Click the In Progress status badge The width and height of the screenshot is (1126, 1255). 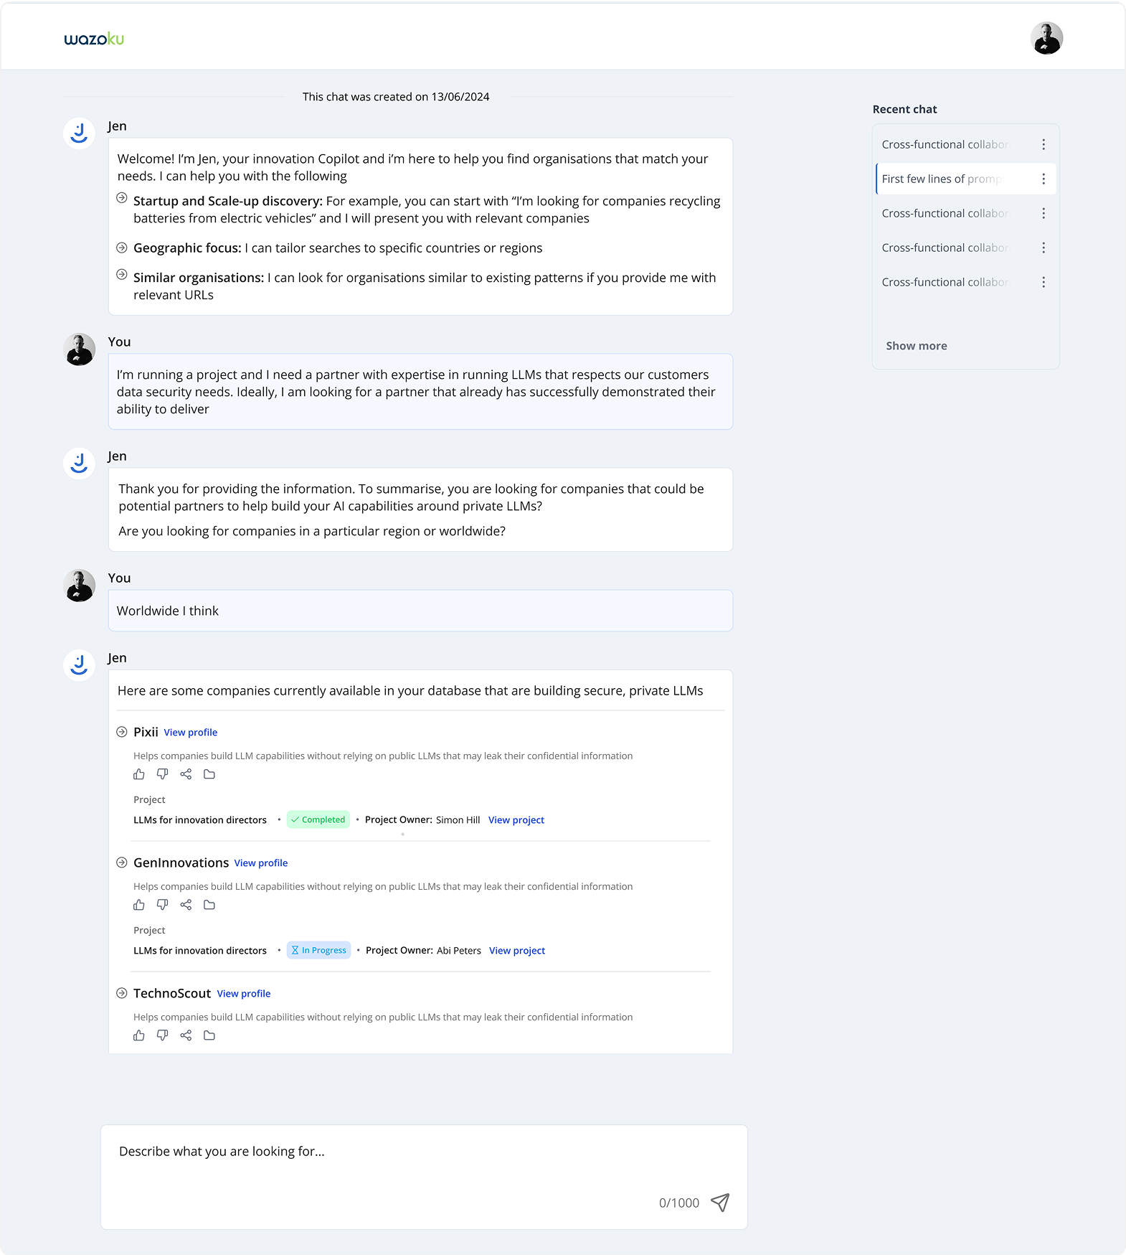pyautogui.click(x=319, y=950)
